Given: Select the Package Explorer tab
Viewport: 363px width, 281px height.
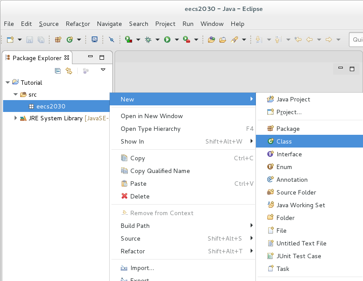Looking at the screenshot, I should tap(37, 58).
